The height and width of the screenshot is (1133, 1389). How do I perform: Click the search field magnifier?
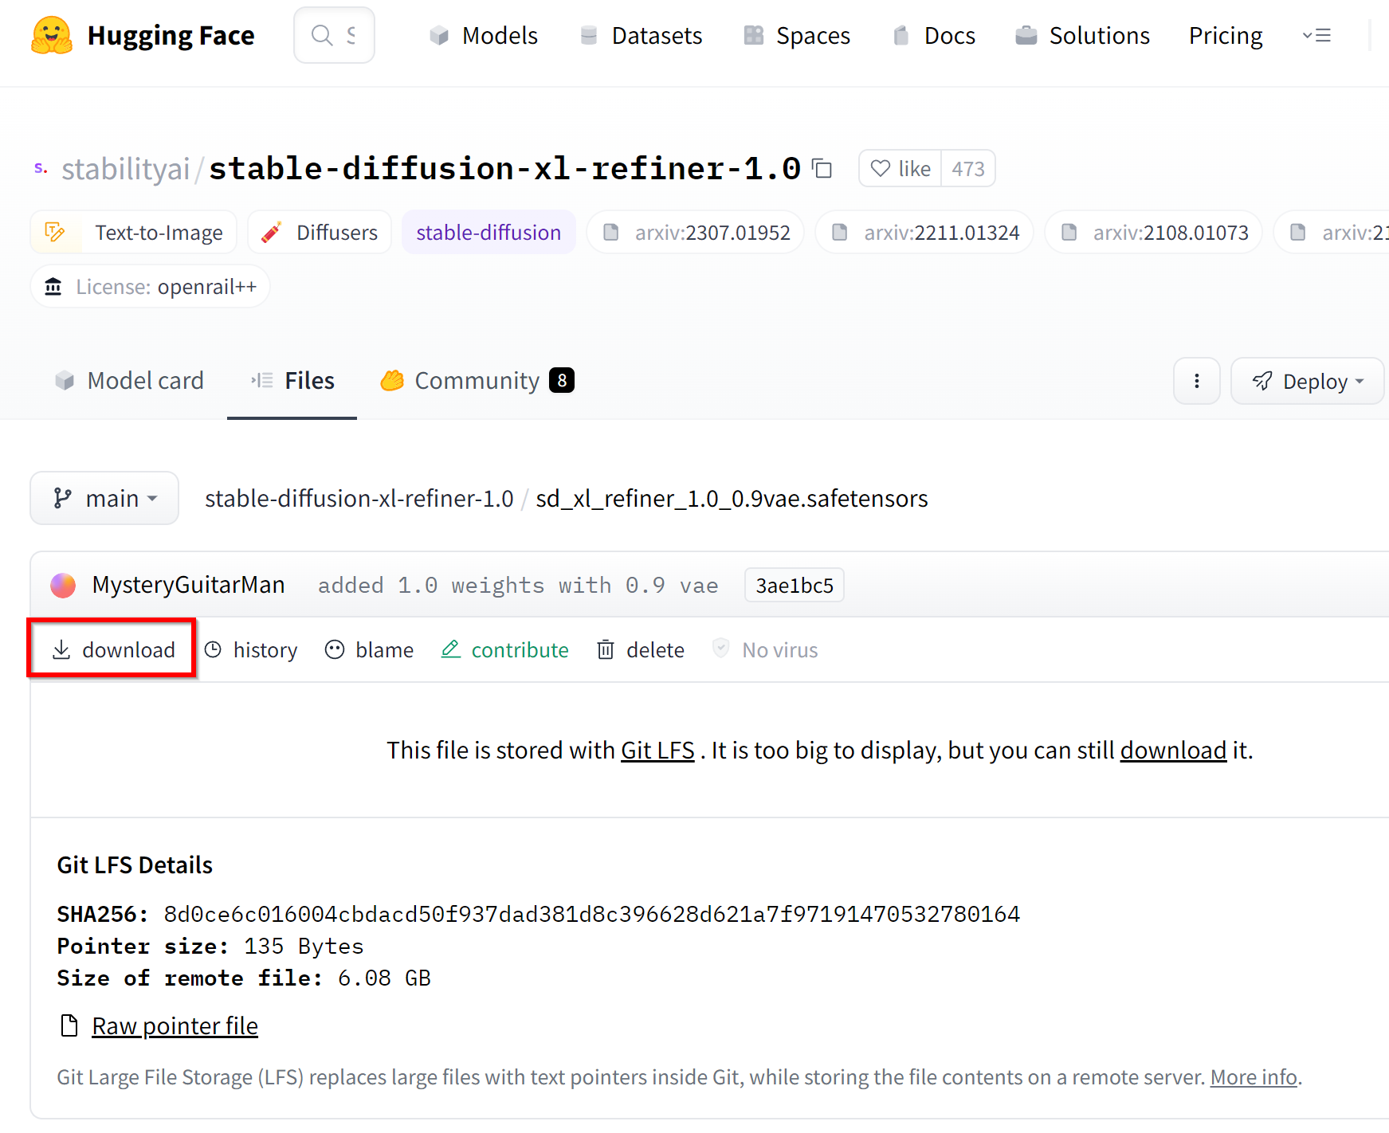[322, 35]
